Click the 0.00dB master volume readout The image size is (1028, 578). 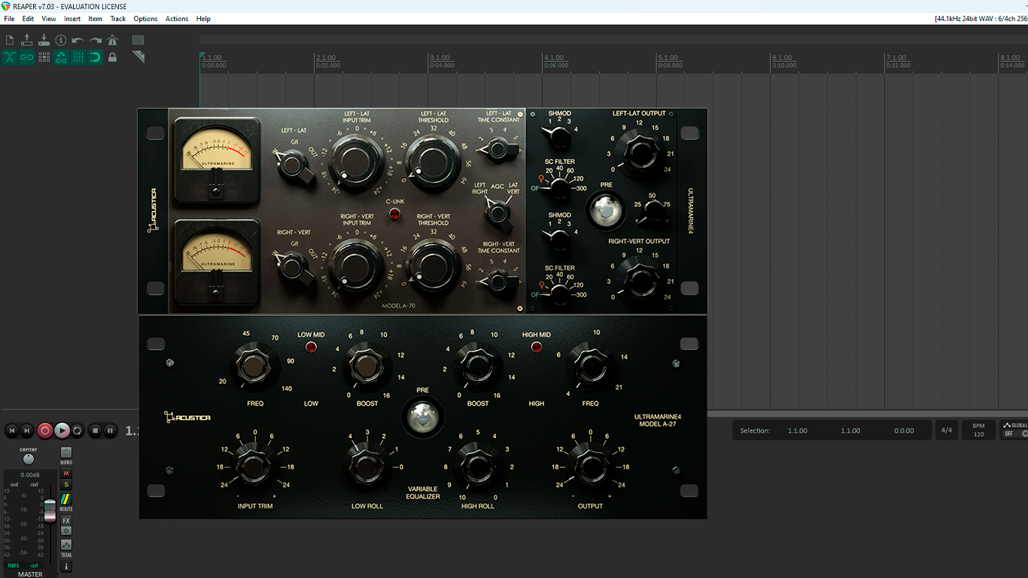[30, 475]
